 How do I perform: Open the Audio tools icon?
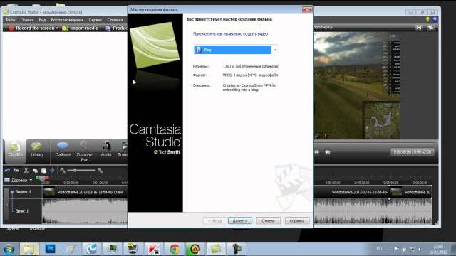pos(106,149)
